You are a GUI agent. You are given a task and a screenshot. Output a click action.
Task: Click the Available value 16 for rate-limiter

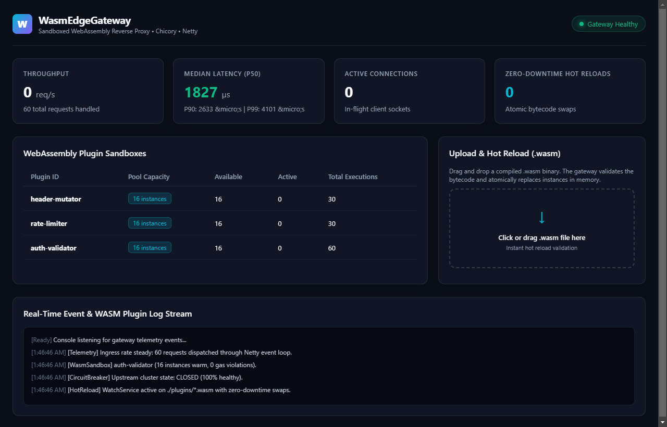(x=218, y=223)
